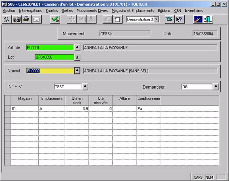Open the Gestion menu
The width and height of the screenshot is (229, 181).
[9, 11]
